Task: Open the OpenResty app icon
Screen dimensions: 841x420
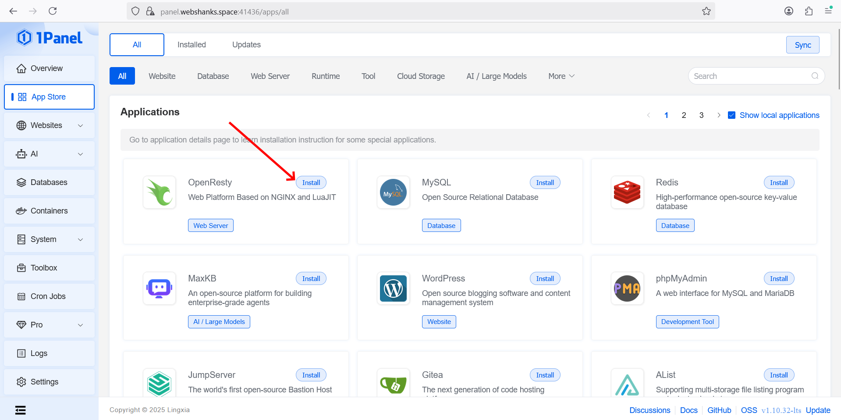Action: click(x=160, y=192)
